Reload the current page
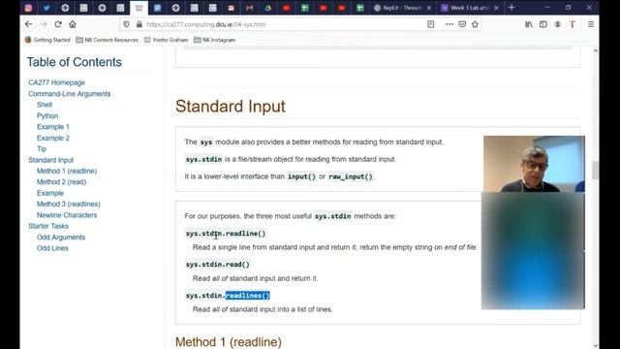620x349 pixels. coord(58,24)
